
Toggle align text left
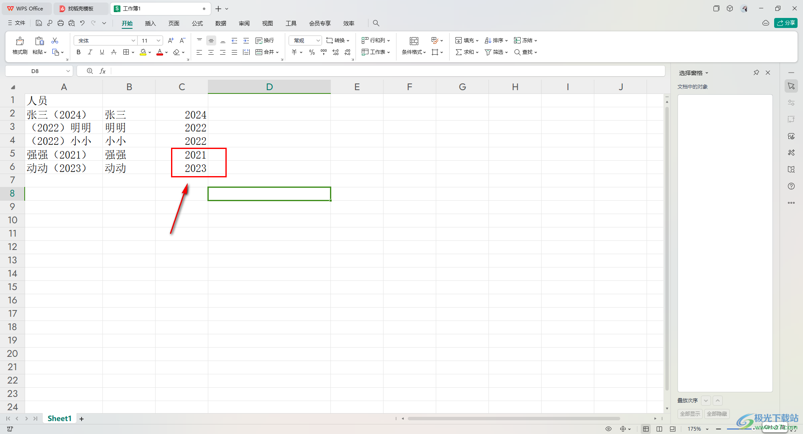199,52
